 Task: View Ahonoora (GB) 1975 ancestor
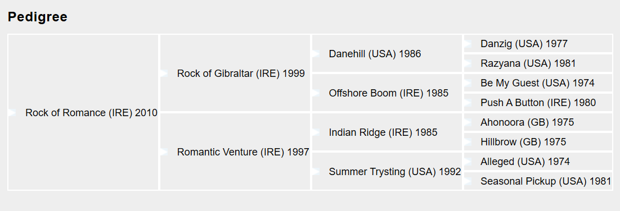point(527,122)
